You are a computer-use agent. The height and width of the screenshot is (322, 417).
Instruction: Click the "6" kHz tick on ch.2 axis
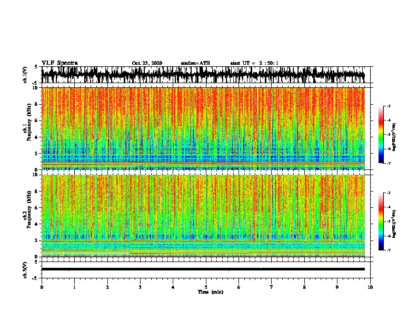pyautogui.click(x=37, y=208)
